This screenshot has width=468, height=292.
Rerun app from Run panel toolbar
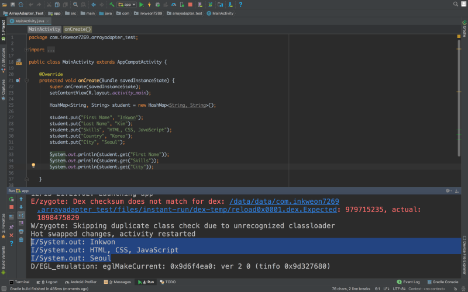click(x=11, y=199)
